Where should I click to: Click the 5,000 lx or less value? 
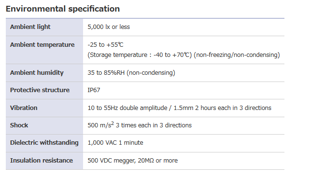[109, 27]
